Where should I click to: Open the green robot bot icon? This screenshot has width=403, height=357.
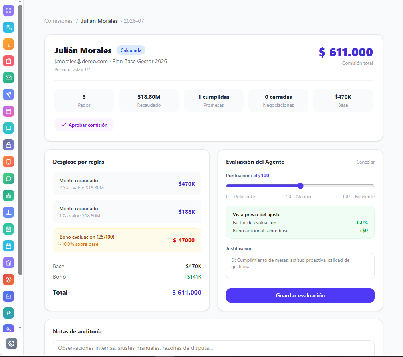click(x=8, y=195)
